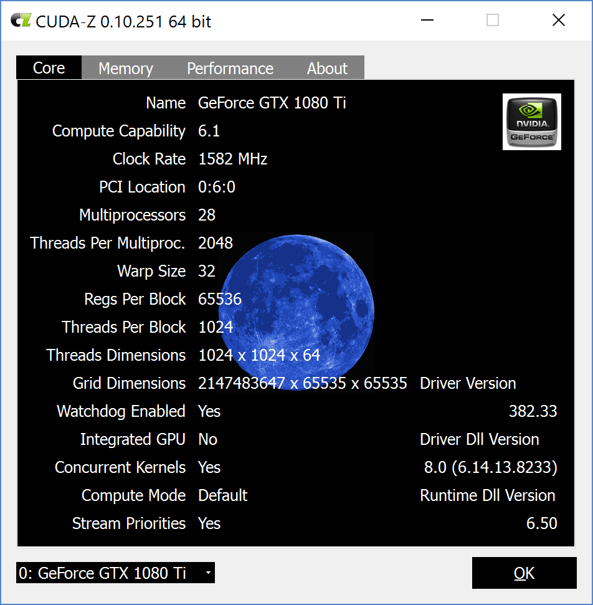Click the disabled maximize button
The image size is (593, 605).
493,20
